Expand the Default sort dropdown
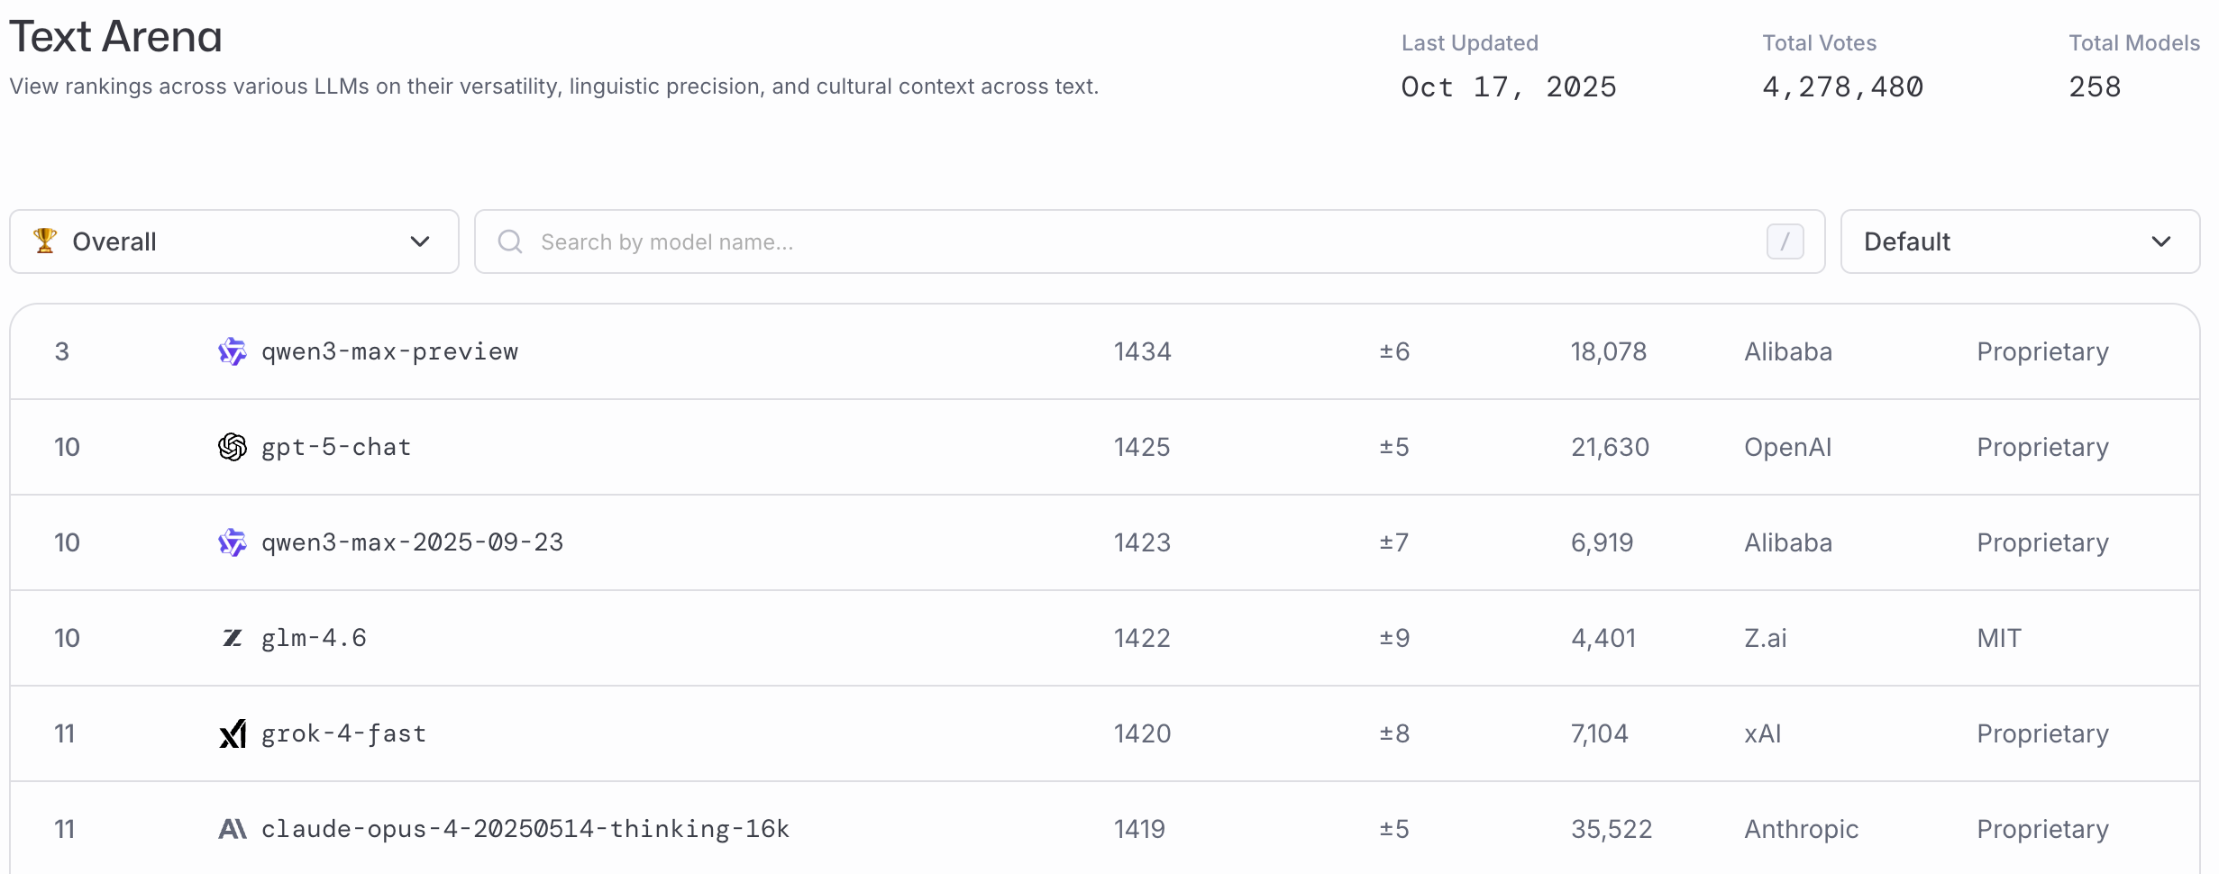This screenshot has width=2219, height=874. pos(2019,241)
